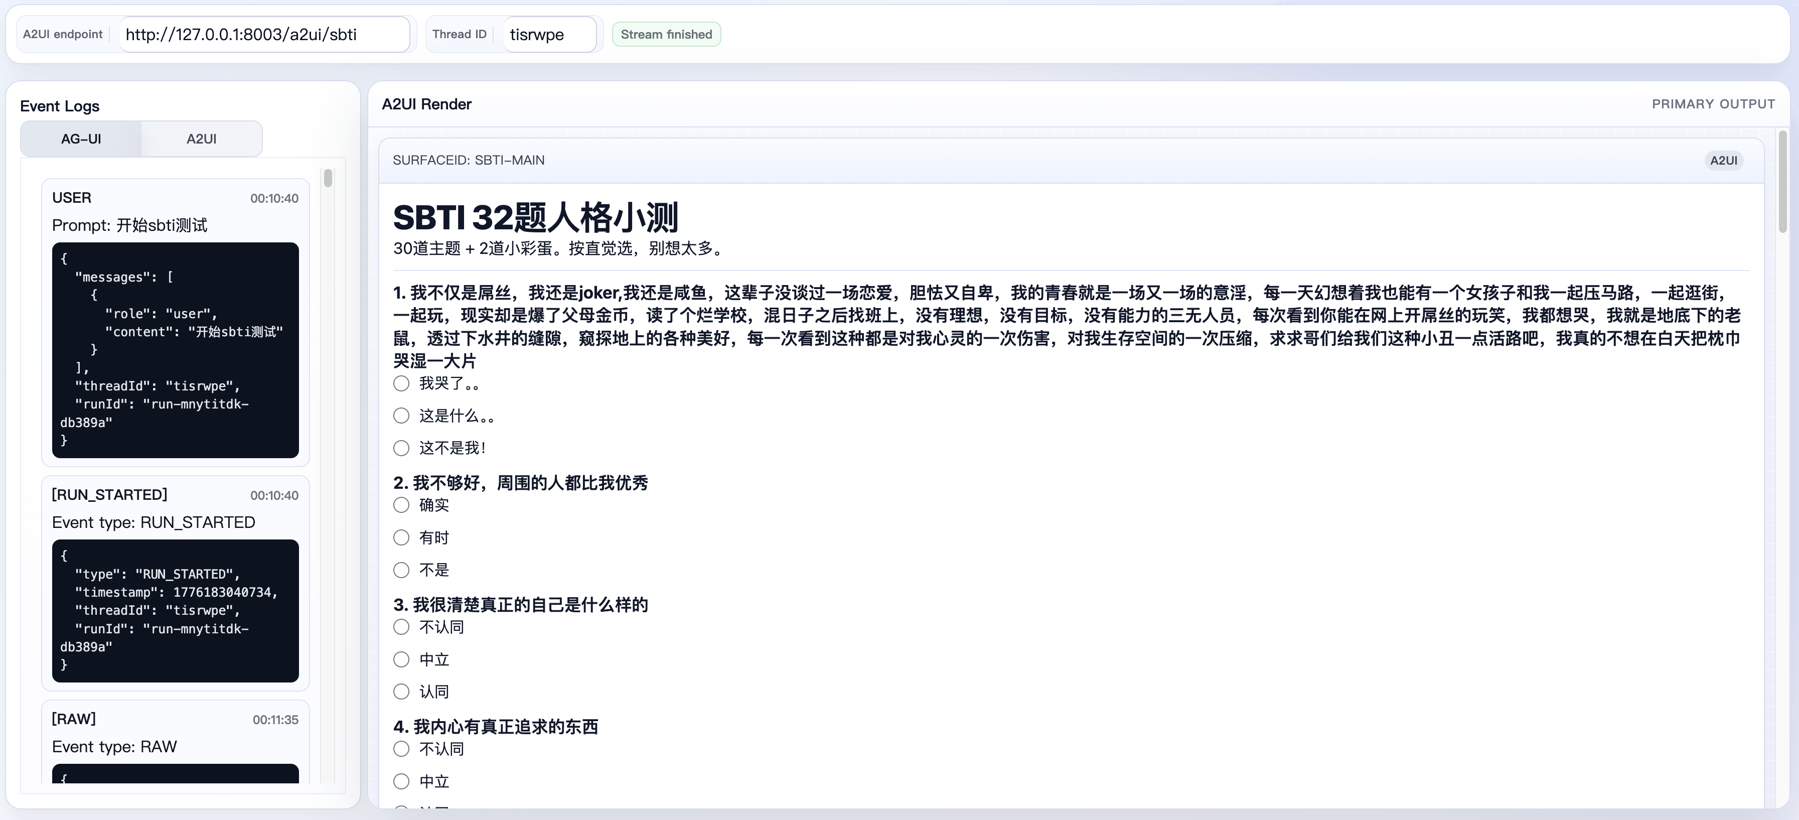1799x820 pixels.
Task: Select the radio option 这是什么。。
Action: click(x=401, y=417)
